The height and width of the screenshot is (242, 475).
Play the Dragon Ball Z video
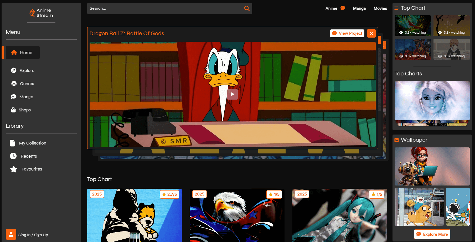tap(233, 94)
